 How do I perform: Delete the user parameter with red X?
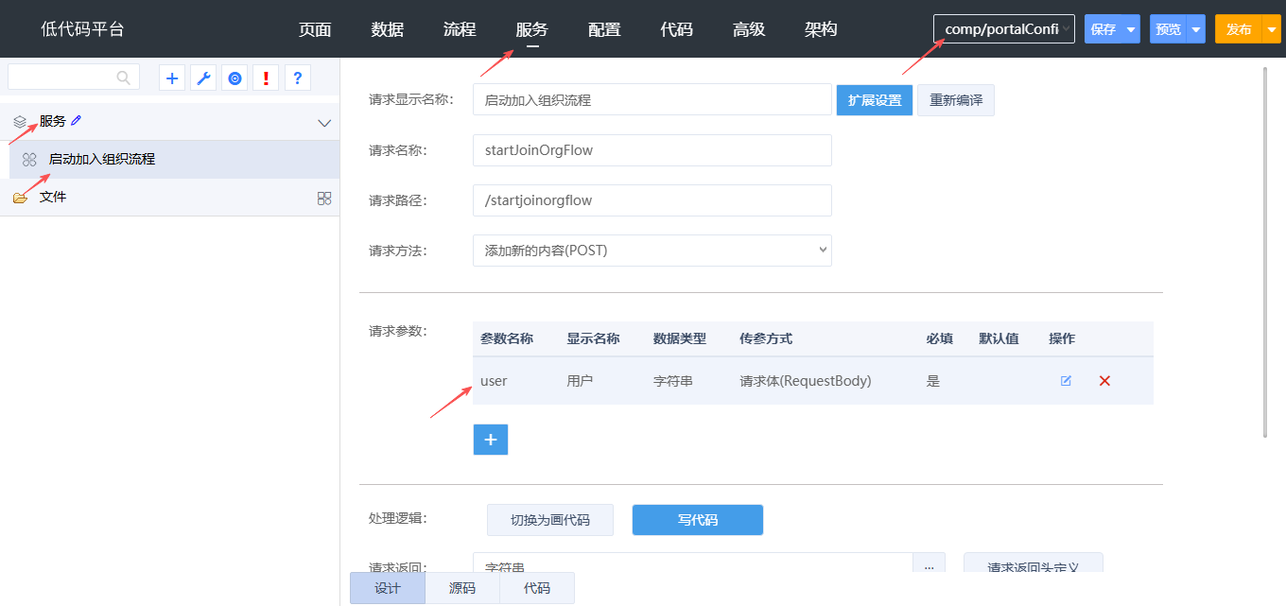click(x=1104, y=381)
